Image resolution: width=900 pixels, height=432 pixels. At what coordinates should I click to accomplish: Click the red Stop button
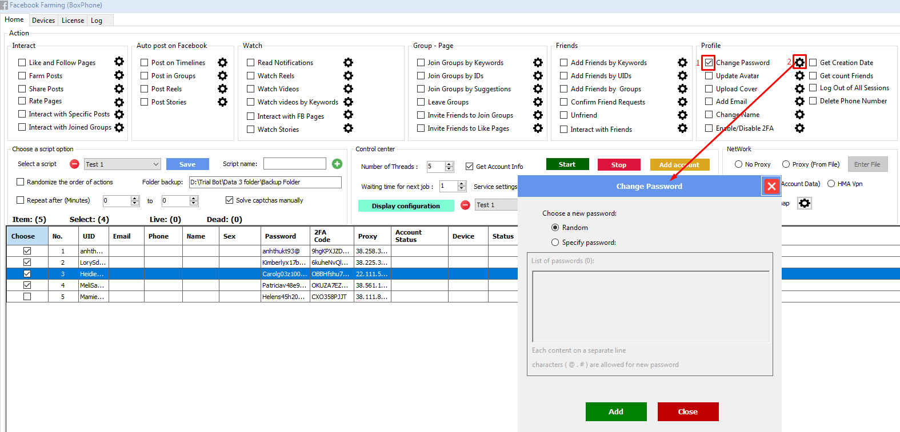click(x=618, y=164)
